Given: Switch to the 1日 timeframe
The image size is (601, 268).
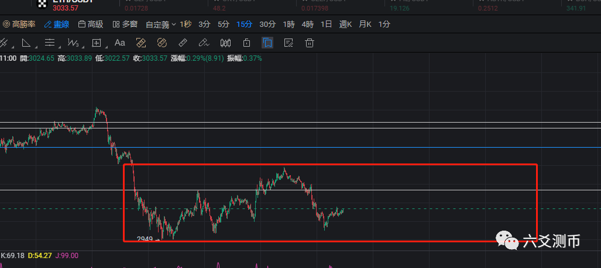Looking at the screenshot, I should click(x=326, y=25).
